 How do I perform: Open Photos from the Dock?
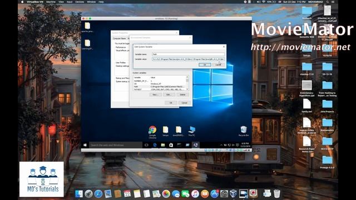click(x=166, y=194)
